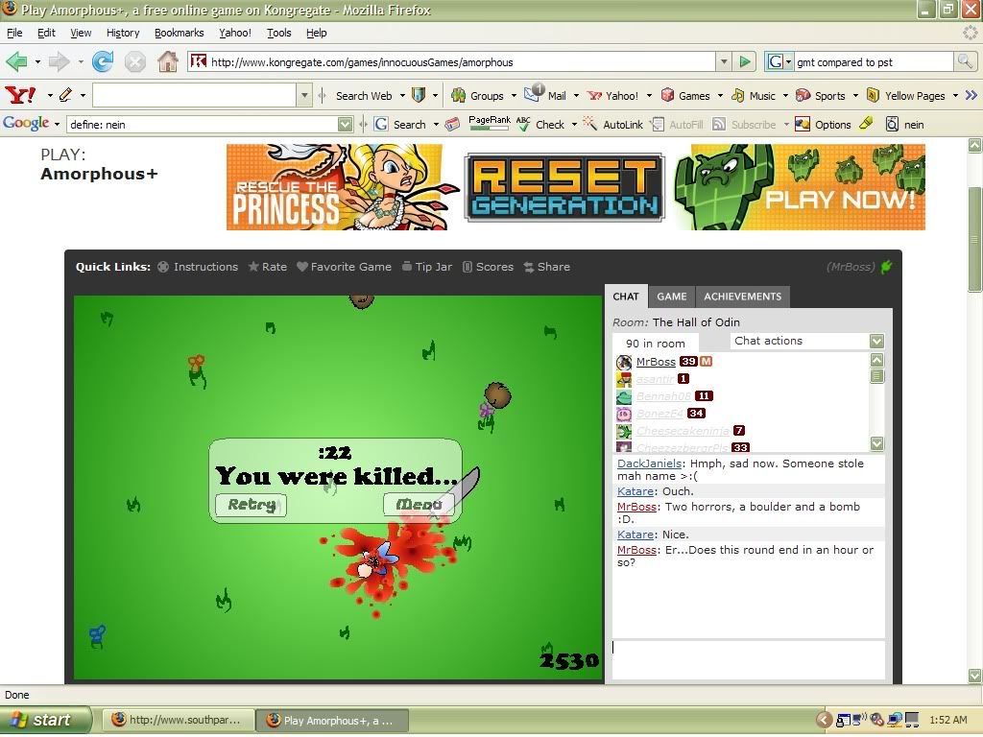The height and width of the screenshot is (737, 983).
Task: Open Google toolbar Options
Action: [x=823, y=124]
